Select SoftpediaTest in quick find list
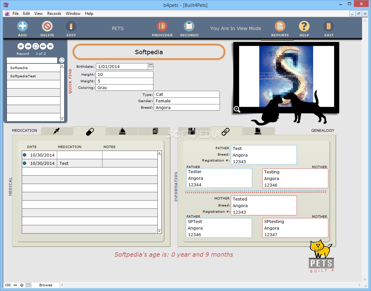The height and width of the screenshot is (291, 371). [x=34, y=76]
